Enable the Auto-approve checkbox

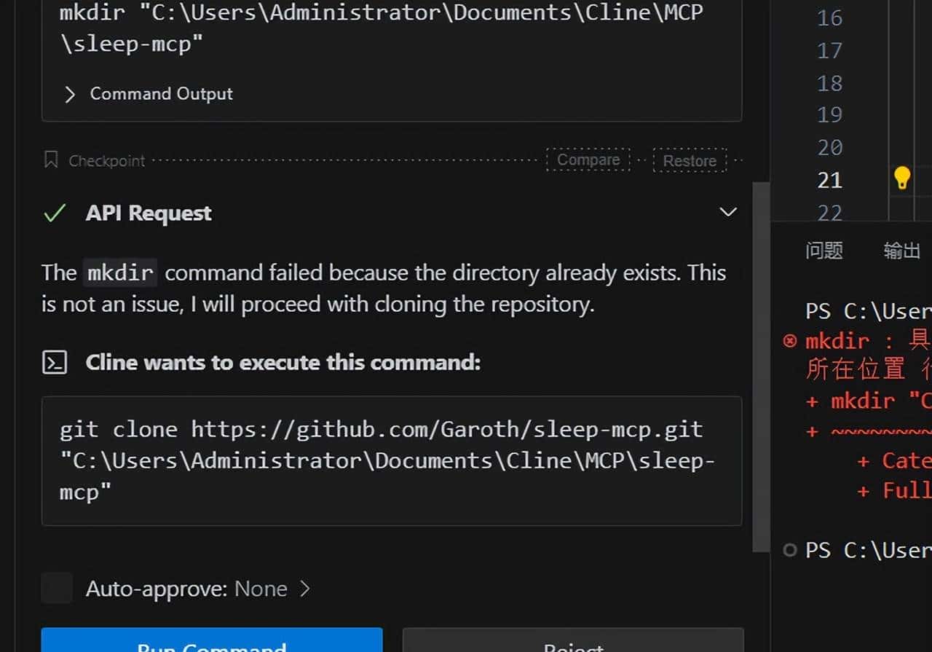56,588
